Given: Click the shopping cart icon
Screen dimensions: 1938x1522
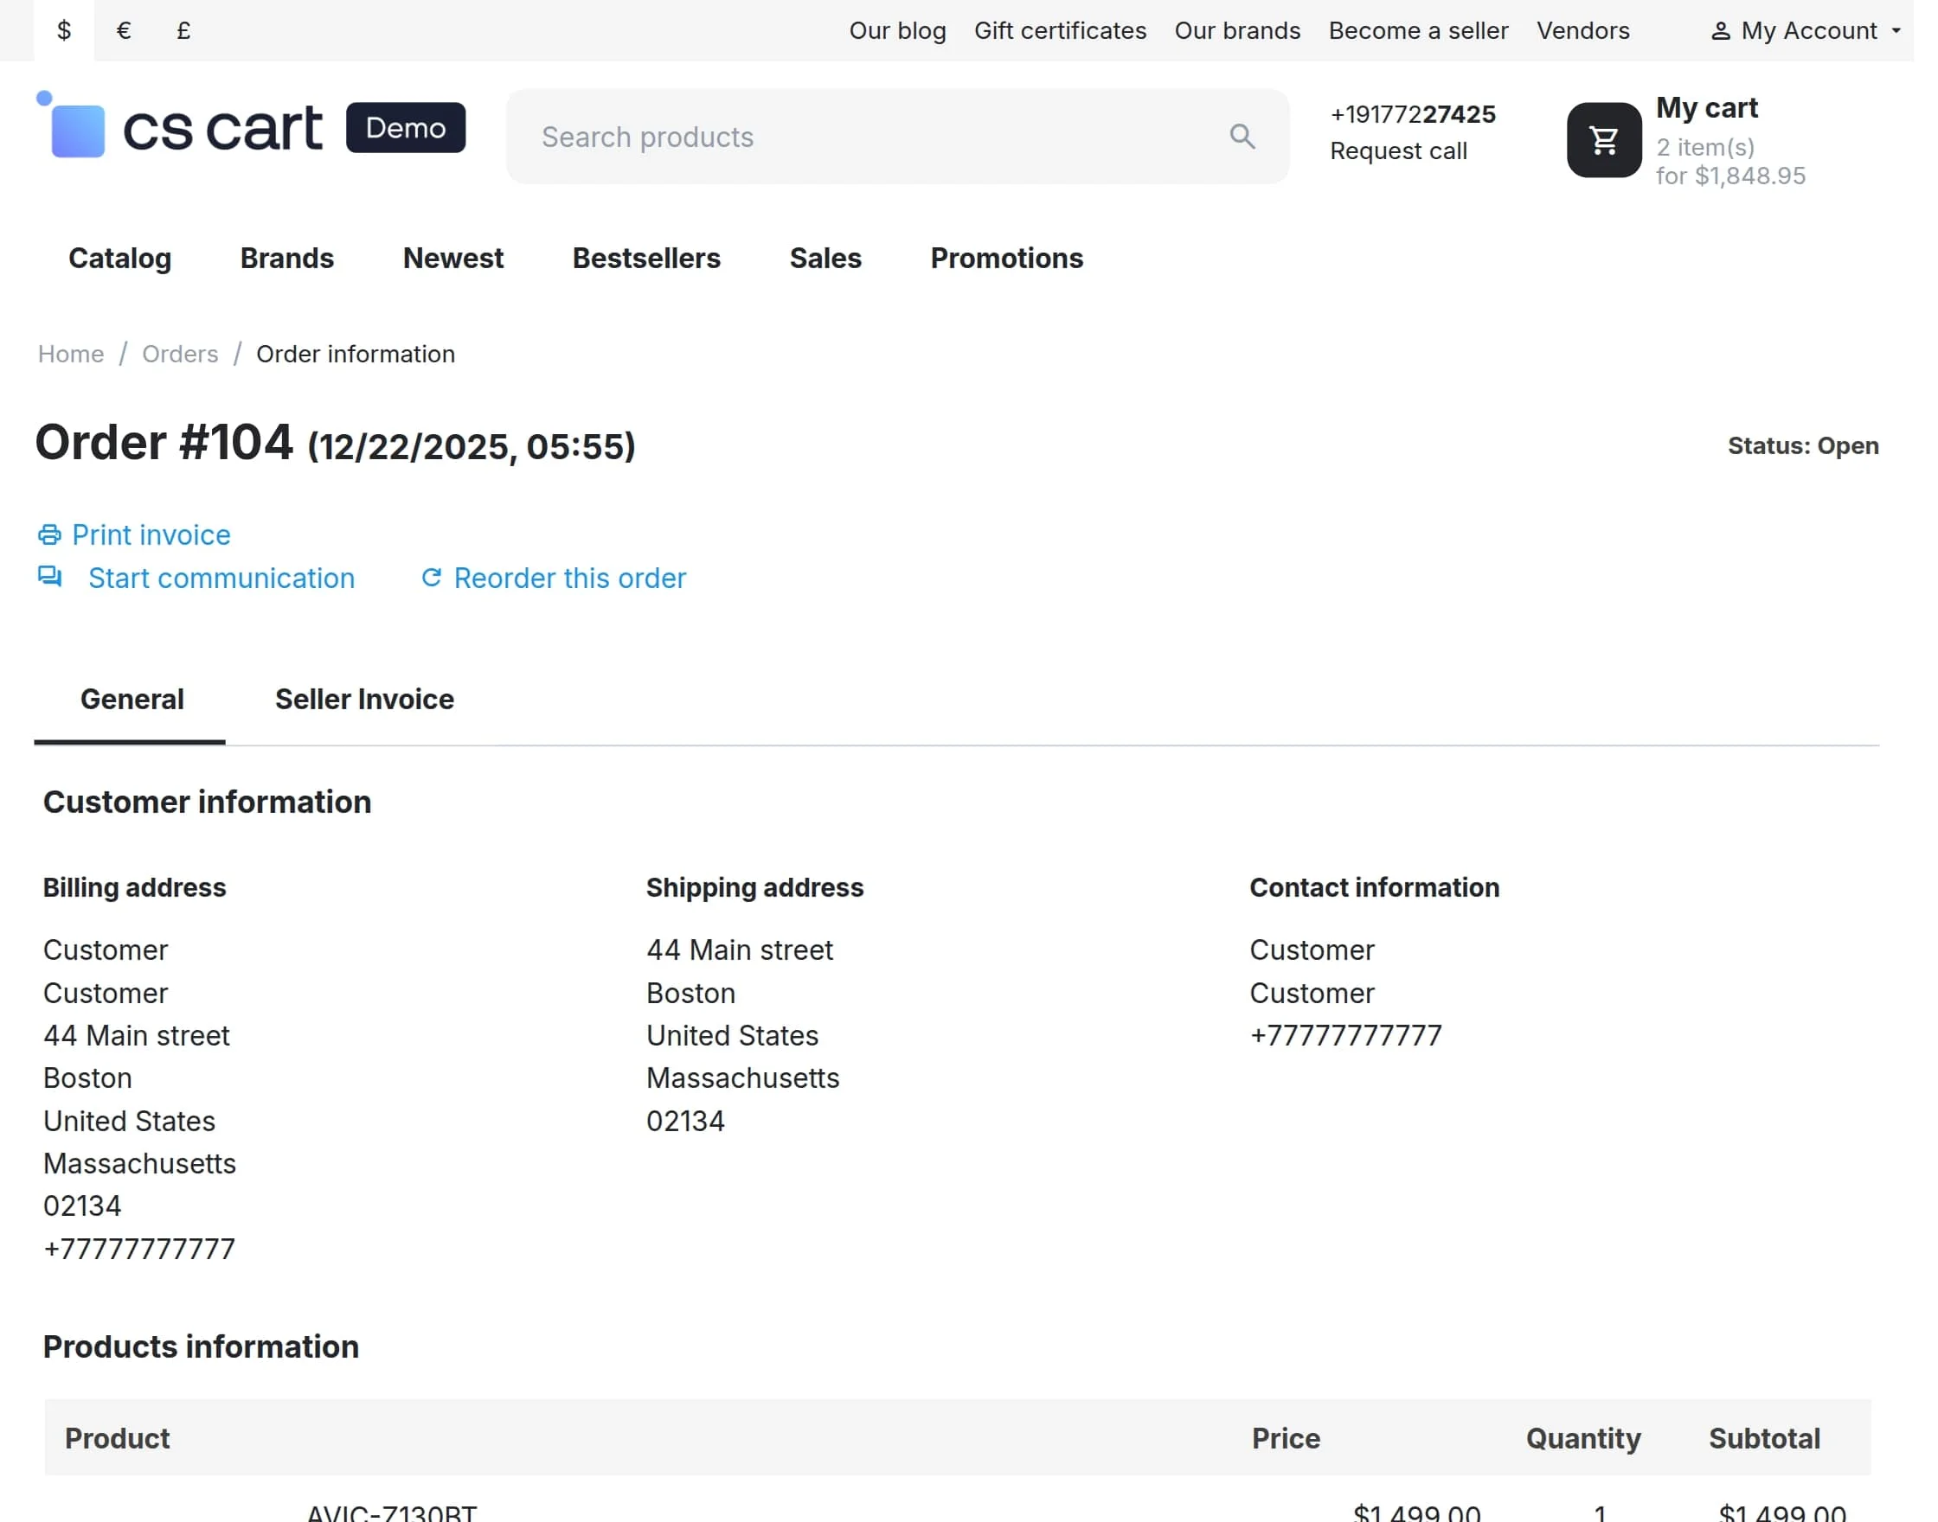Looking at the screenshot, I should (1604, 140).
